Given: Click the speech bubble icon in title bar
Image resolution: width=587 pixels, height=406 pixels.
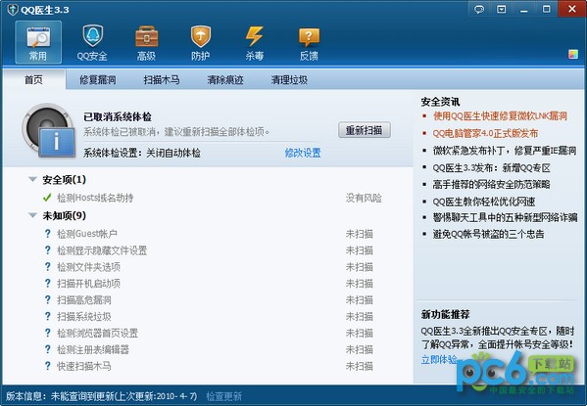Looking at the screenshot, I should [479, 9].
